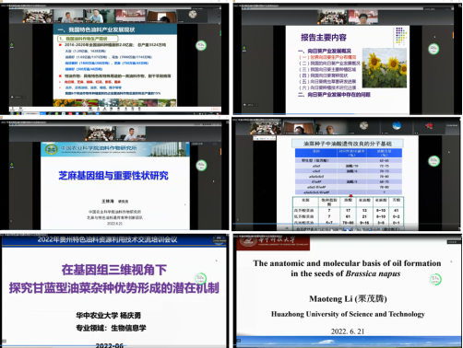Show previous participants with strip's left arrow
The image size is (463, 348).
[x=11, y=16]
